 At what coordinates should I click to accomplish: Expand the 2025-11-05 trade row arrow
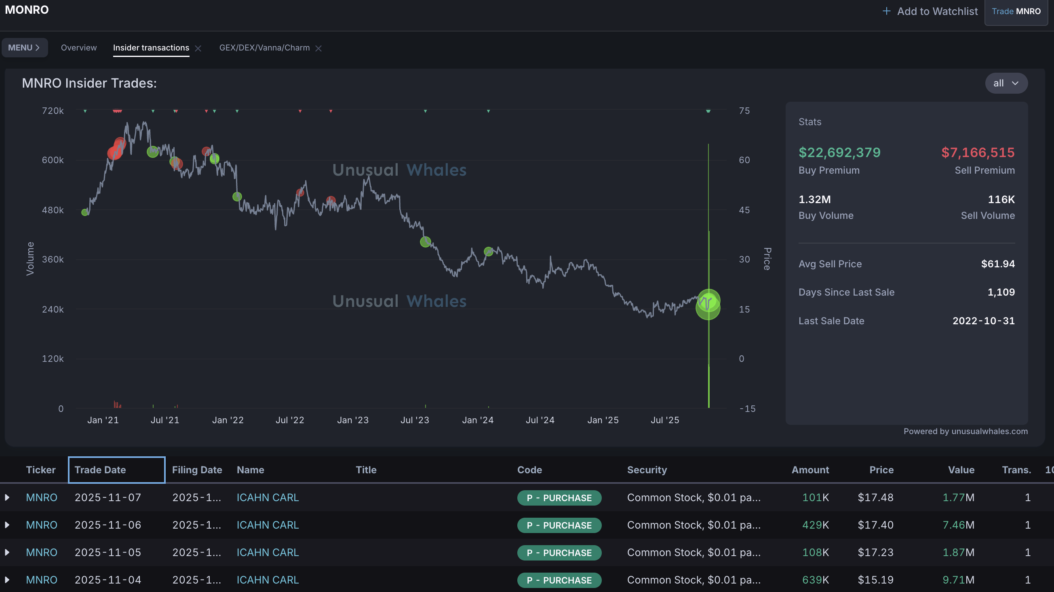click(x=7, y=552)
